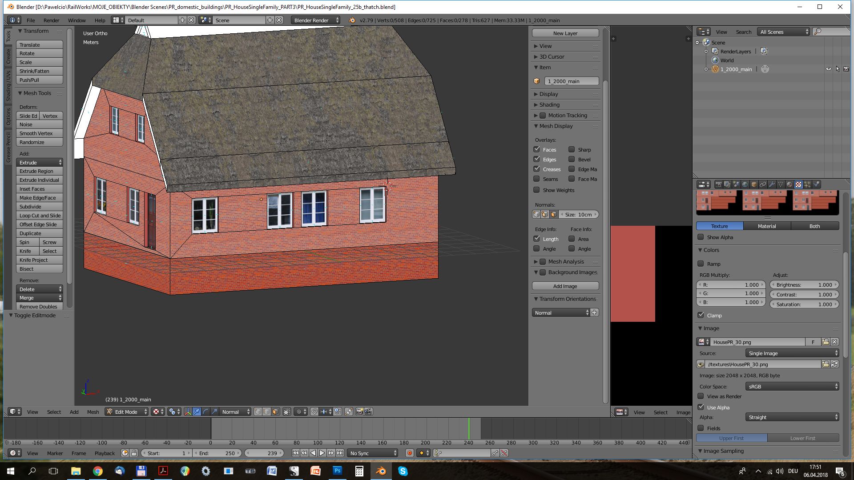Open the Edit Mode dropdown
Image resolution: width=854 pixels, height=480 pixels.
127,412
